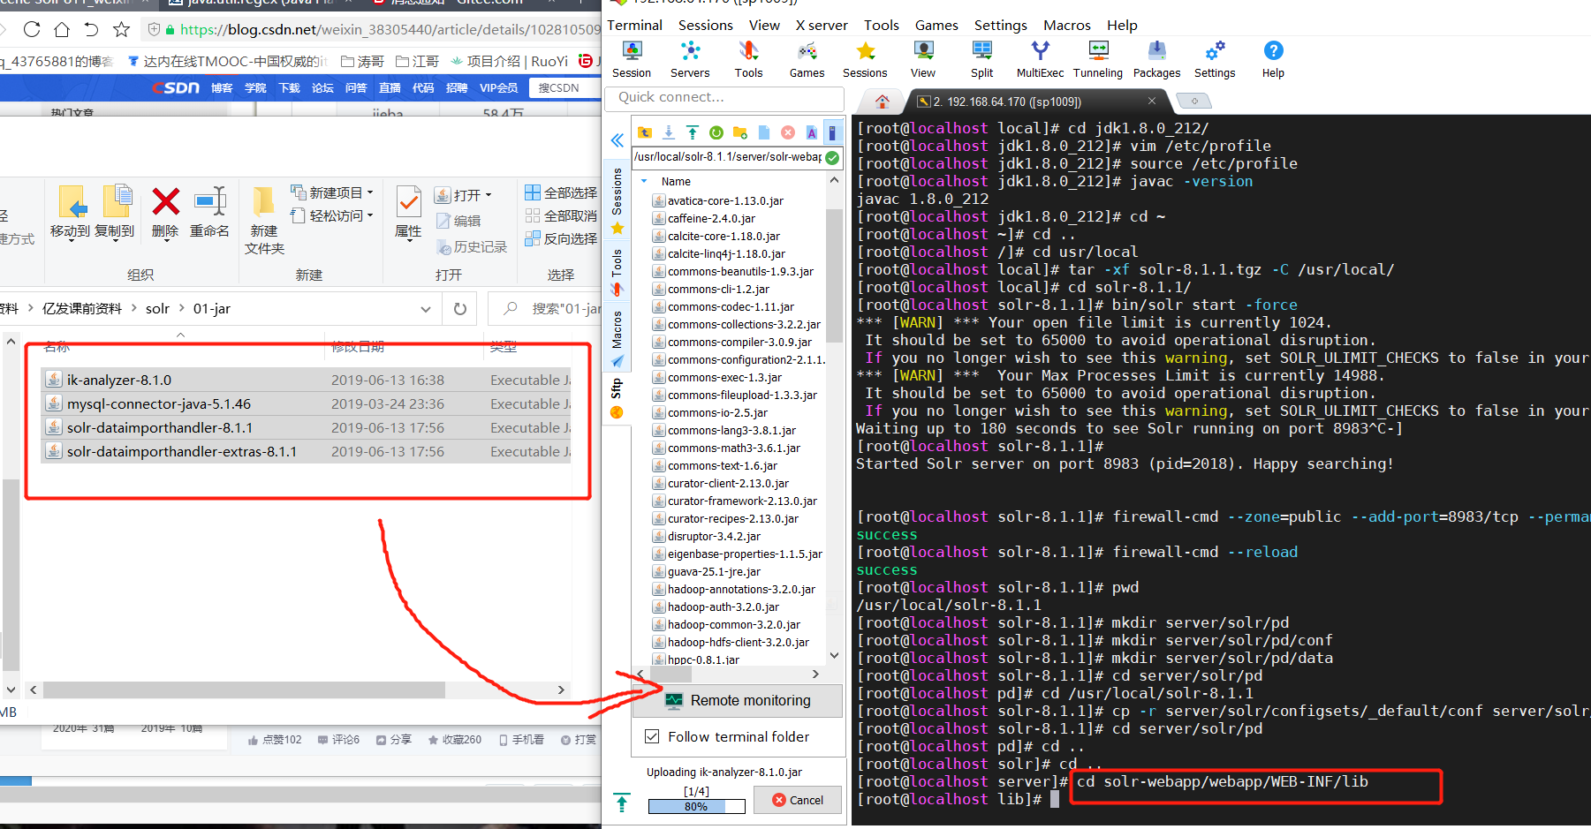Open the Packages toolbar icon
Screen dimensions: 1591x829
pyautogui.click(x=1156, y=59)
